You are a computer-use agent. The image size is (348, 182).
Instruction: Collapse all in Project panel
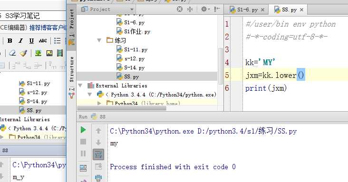coord(190,9)
